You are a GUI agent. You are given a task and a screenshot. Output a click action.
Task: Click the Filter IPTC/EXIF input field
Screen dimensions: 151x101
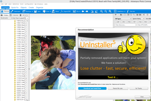144,25
